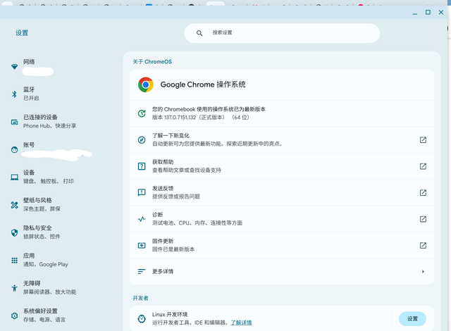Click the 账号 account face icon
451x331 pixels.
(14, 149)
